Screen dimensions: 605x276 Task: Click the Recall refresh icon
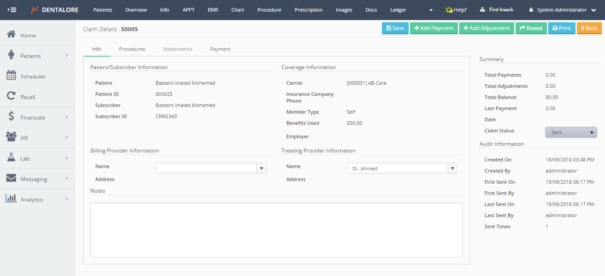(x=11, y=96)
